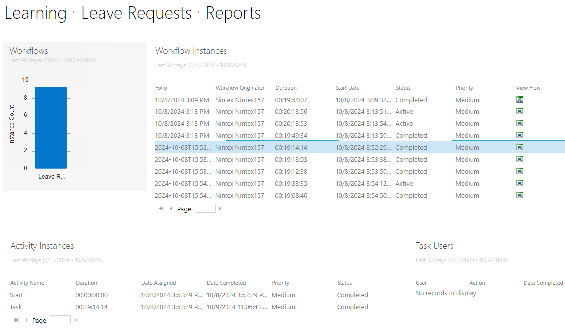565x328 pixels.
Task: Select the Start activity row
Action: click(x=206, y=295)
